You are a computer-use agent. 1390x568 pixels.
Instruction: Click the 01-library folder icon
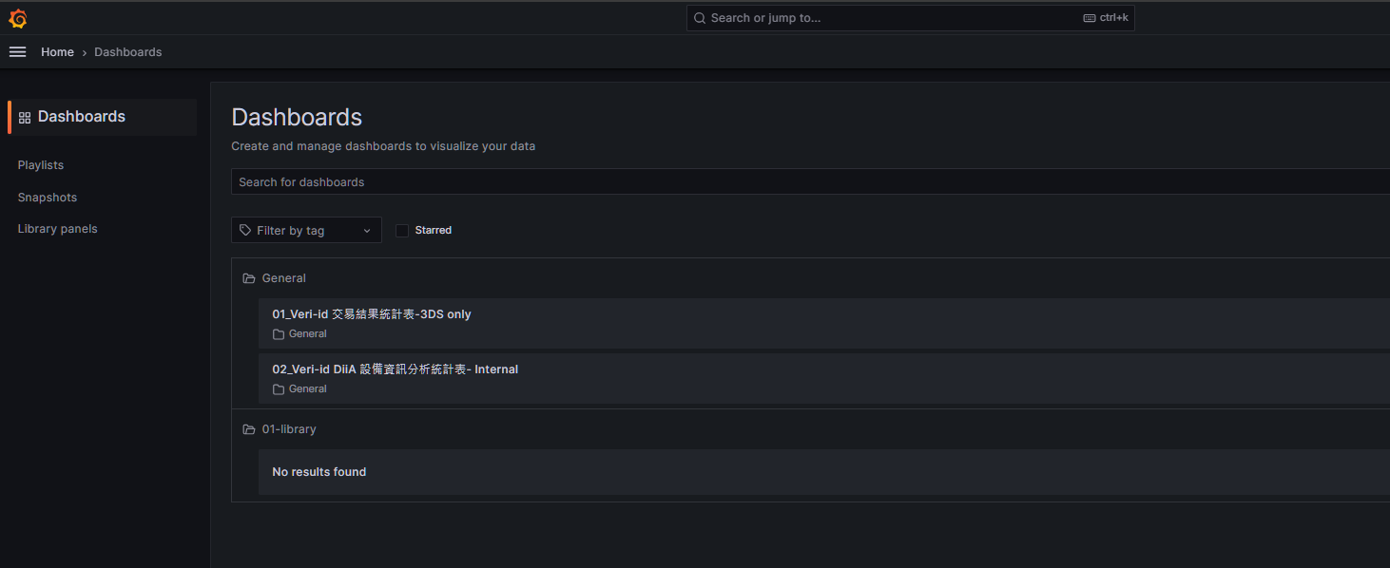coord(249,429)
